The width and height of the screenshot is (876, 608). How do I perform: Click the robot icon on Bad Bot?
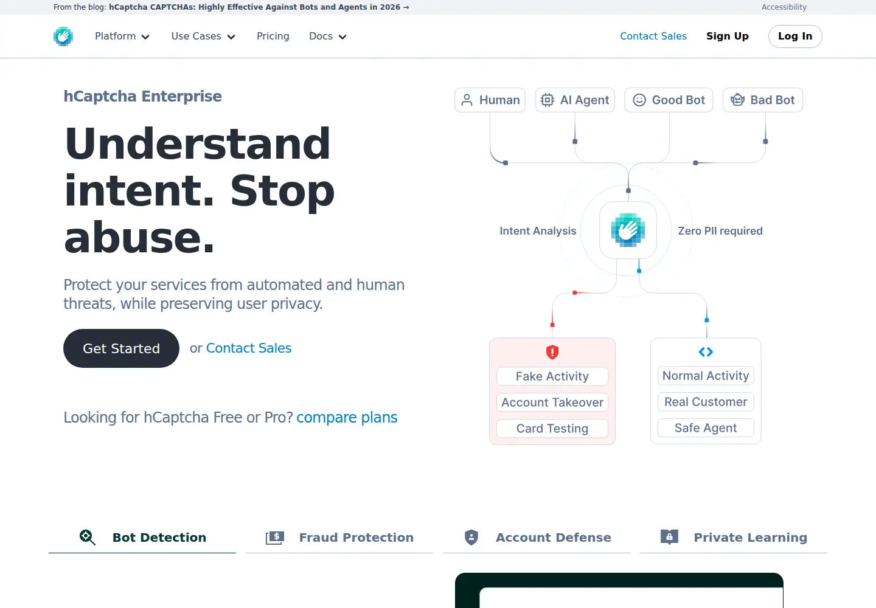737,100
